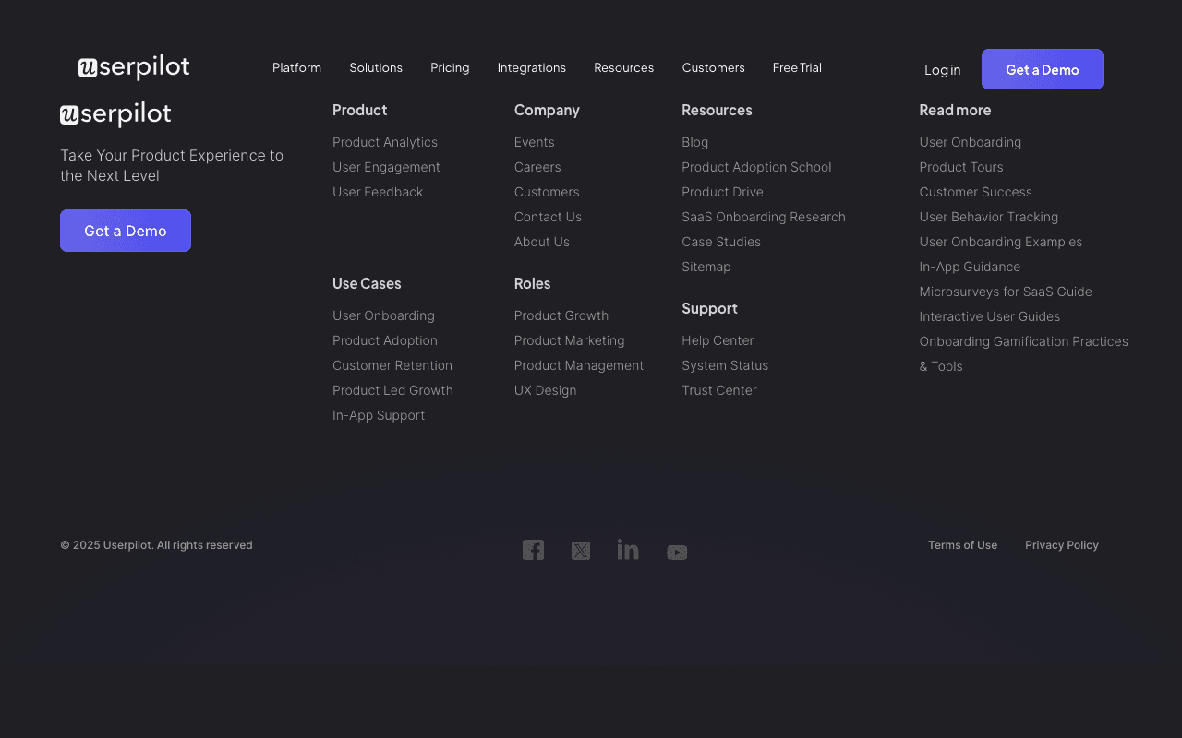Click the Log in link
Image resolution: width=1182 pixels, height=738 pixels.
click(942, 69)
